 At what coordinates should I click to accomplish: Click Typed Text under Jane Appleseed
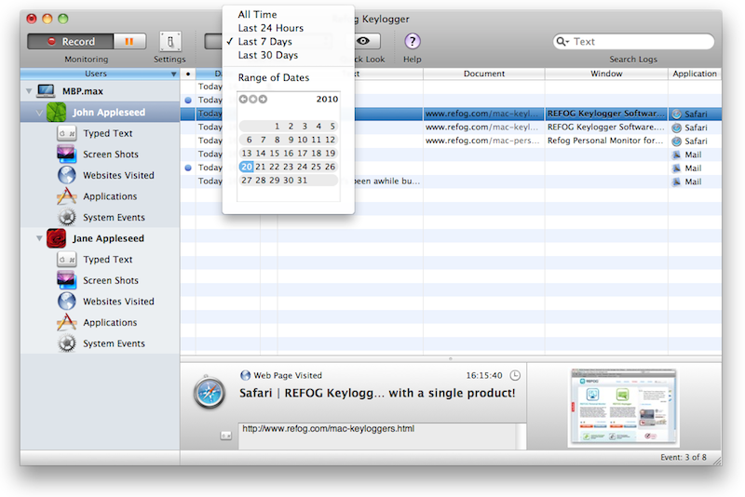(x=107, y=260)
